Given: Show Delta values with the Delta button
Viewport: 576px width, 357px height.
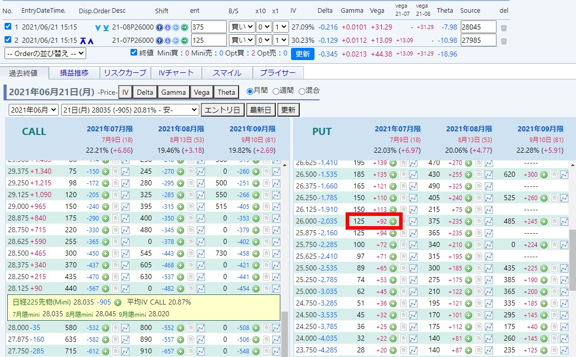Looking at the screenshot, I should [x=145, y=92].
